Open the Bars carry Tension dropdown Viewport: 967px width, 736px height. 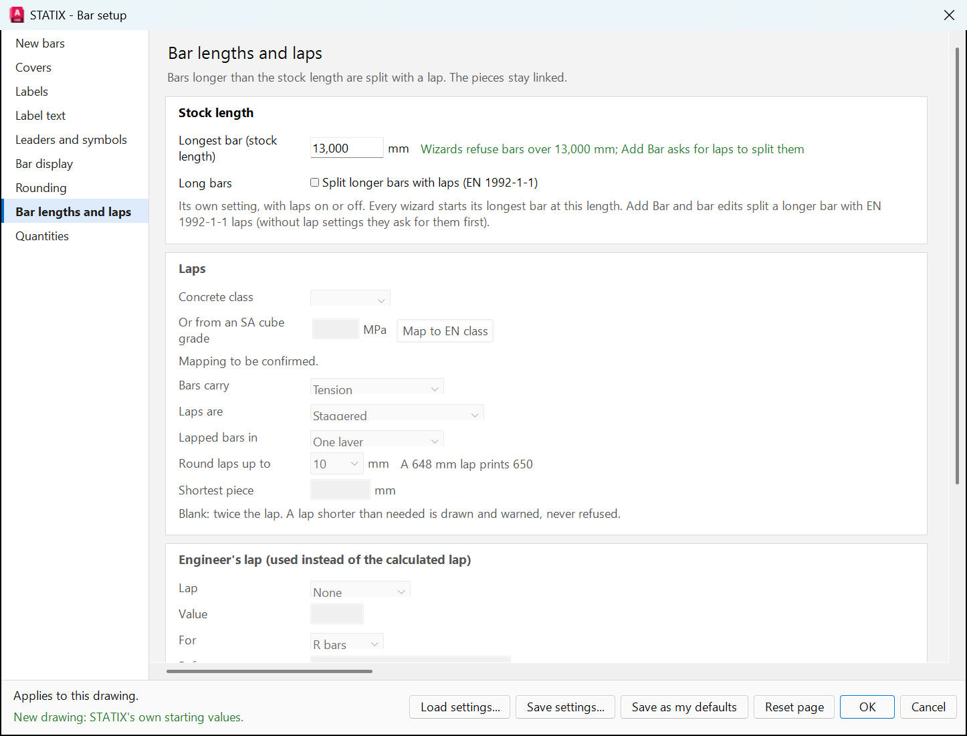[x=377, y=387]
